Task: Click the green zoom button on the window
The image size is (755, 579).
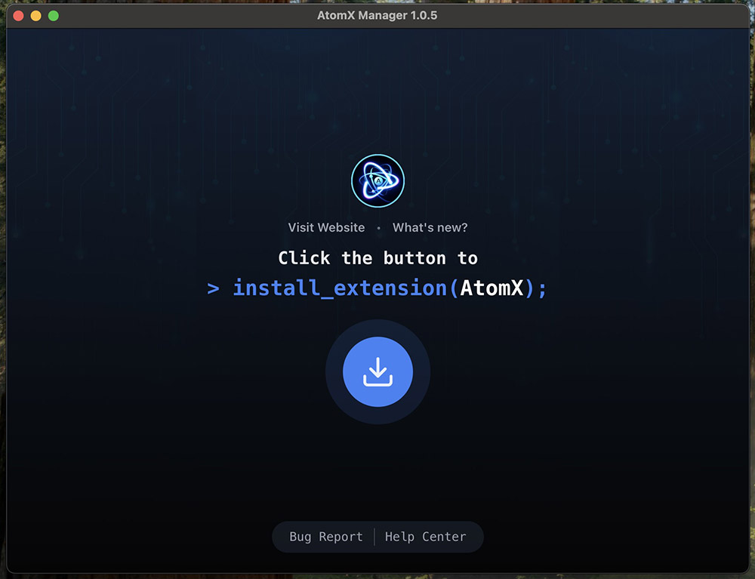Action: click(53, 14)
